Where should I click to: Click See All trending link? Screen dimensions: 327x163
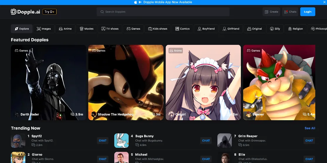coord(310,128)
